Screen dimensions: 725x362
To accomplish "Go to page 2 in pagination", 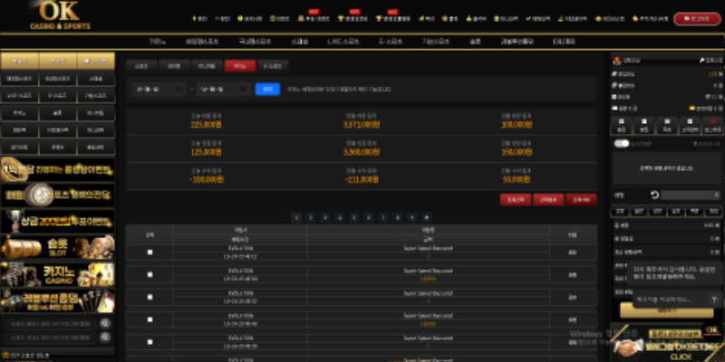I will click(x=310, y=217).
